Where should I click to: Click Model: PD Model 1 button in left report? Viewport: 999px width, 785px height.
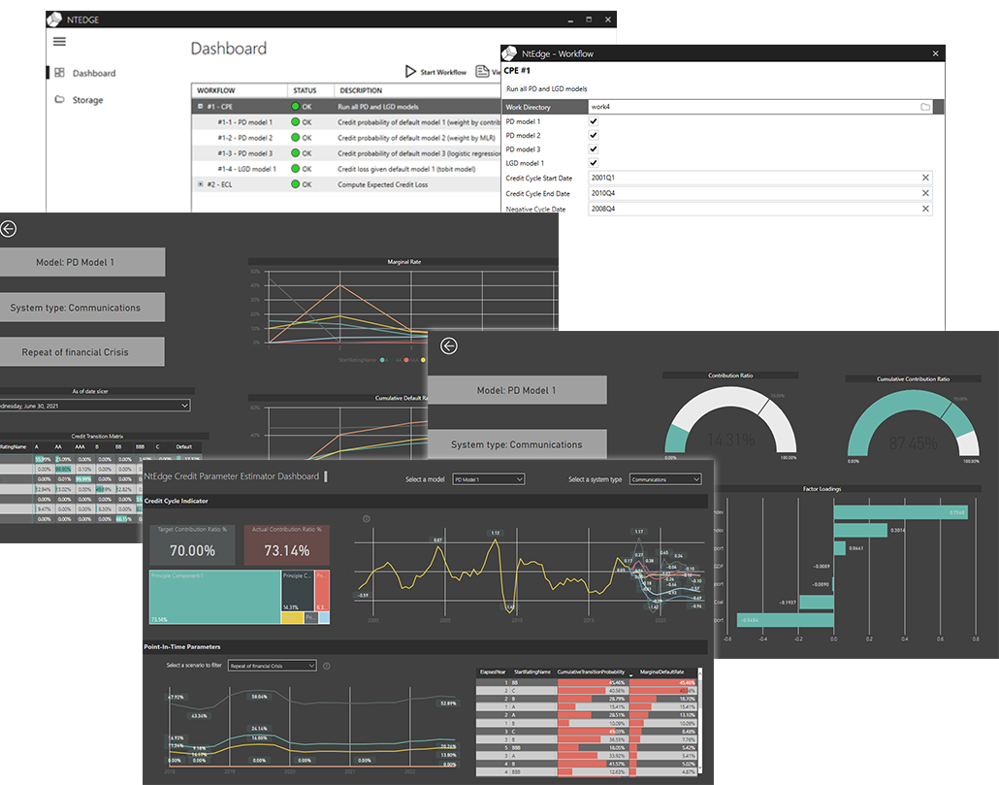coord(81,262)
